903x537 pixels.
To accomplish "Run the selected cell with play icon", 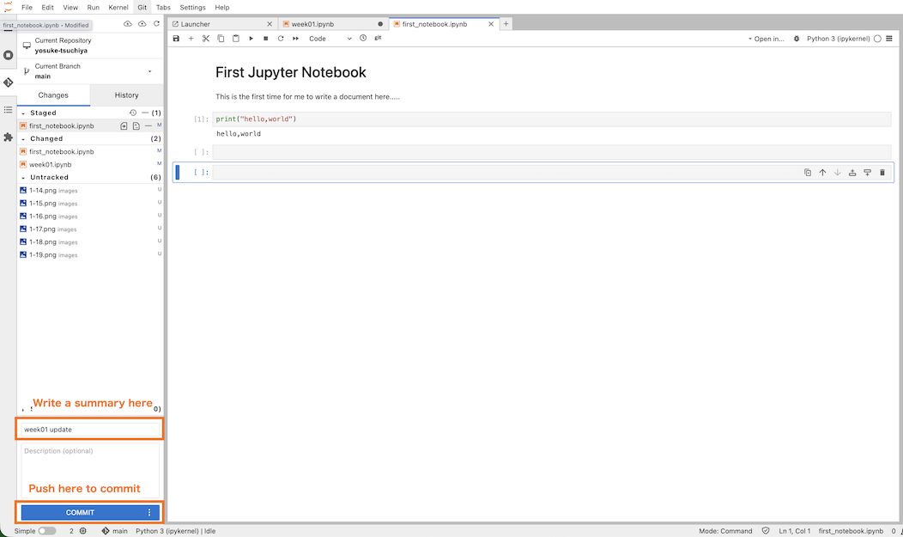I will tap(251, 39).
